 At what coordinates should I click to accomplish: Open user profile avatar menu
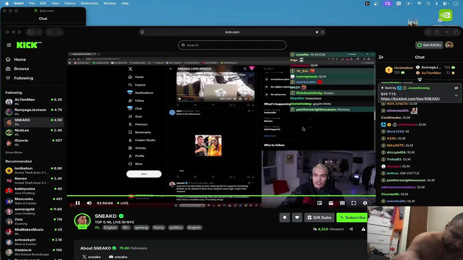449,45
